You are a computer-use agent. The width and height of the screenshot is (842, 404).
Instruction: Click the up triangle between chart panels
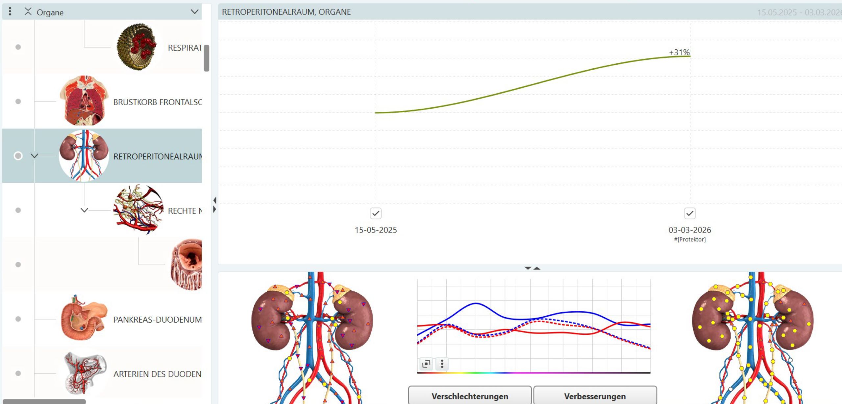(x=537, y=268)
